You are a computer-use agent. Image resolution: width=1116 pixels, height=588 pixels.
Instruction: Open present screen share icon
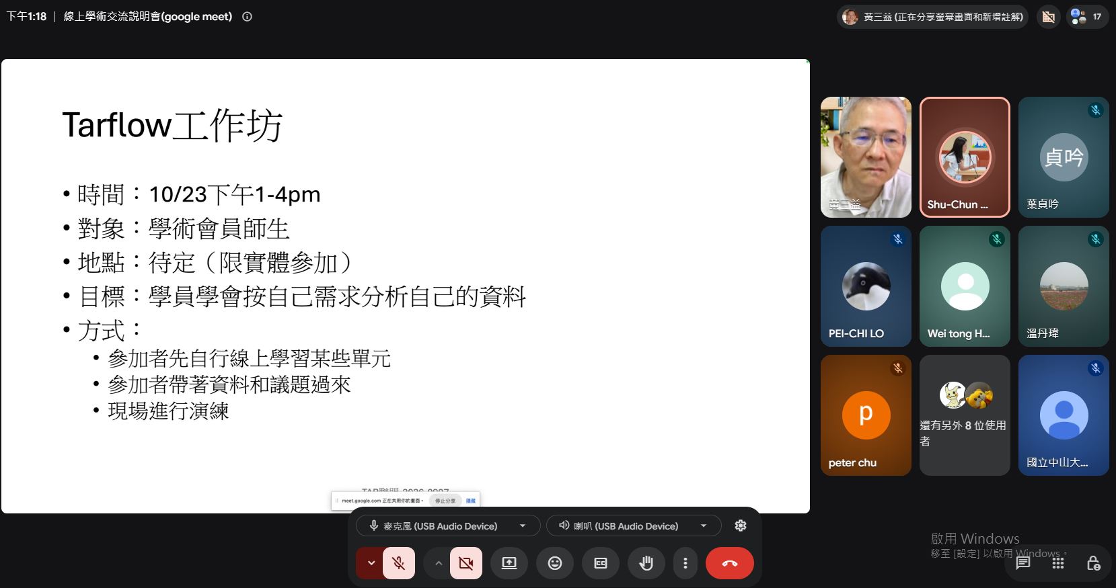(x=509, y=563)
